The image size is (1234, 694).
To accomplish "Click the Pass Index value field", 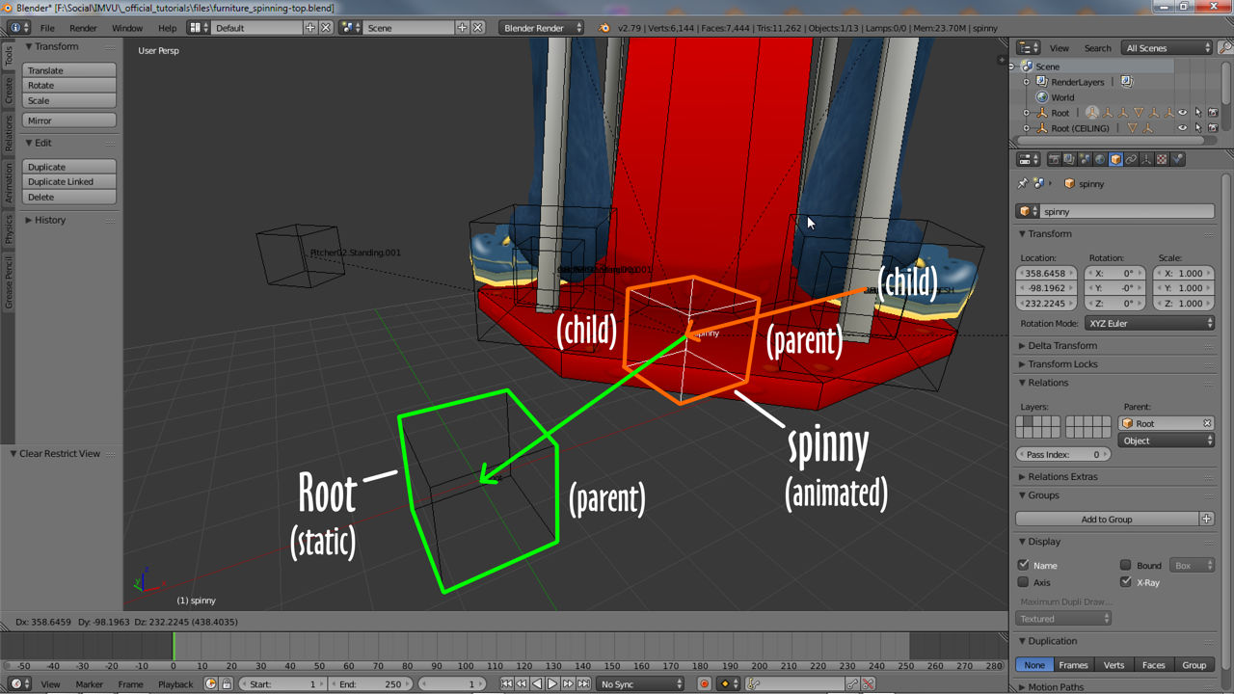I will click(x=1063, y=454).
